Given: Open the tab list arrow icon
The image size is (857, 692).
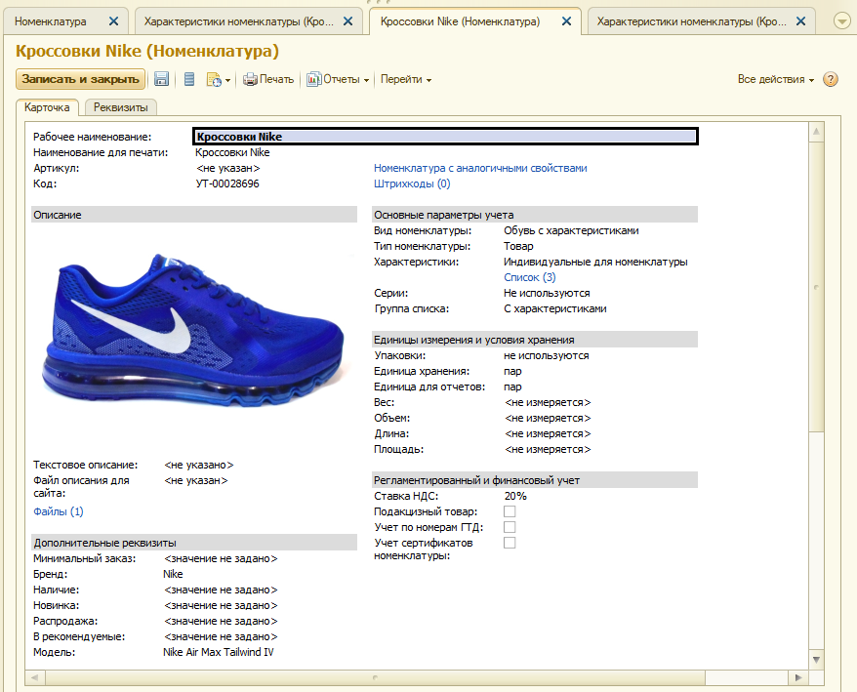Looking at the screenshot, I should click(x=841, y=20).
